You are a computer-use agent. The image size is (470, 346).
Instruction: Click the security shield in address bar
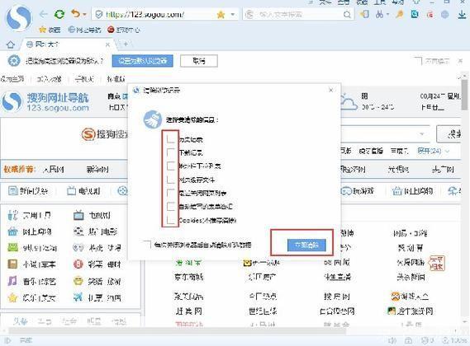99,14
